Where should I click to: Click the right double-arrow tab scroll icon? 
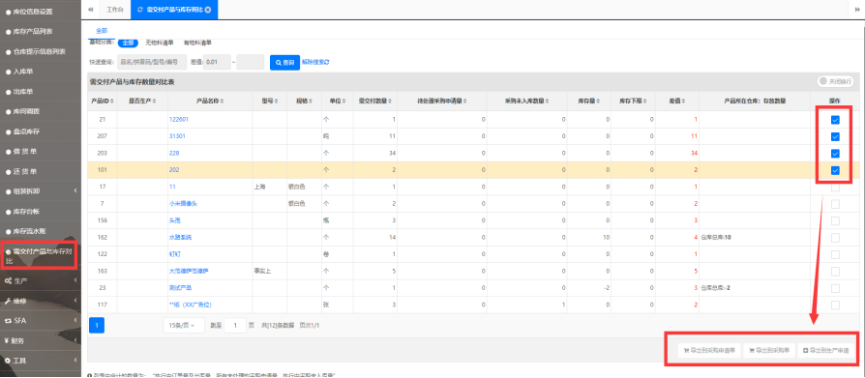(x=858, y=10)
